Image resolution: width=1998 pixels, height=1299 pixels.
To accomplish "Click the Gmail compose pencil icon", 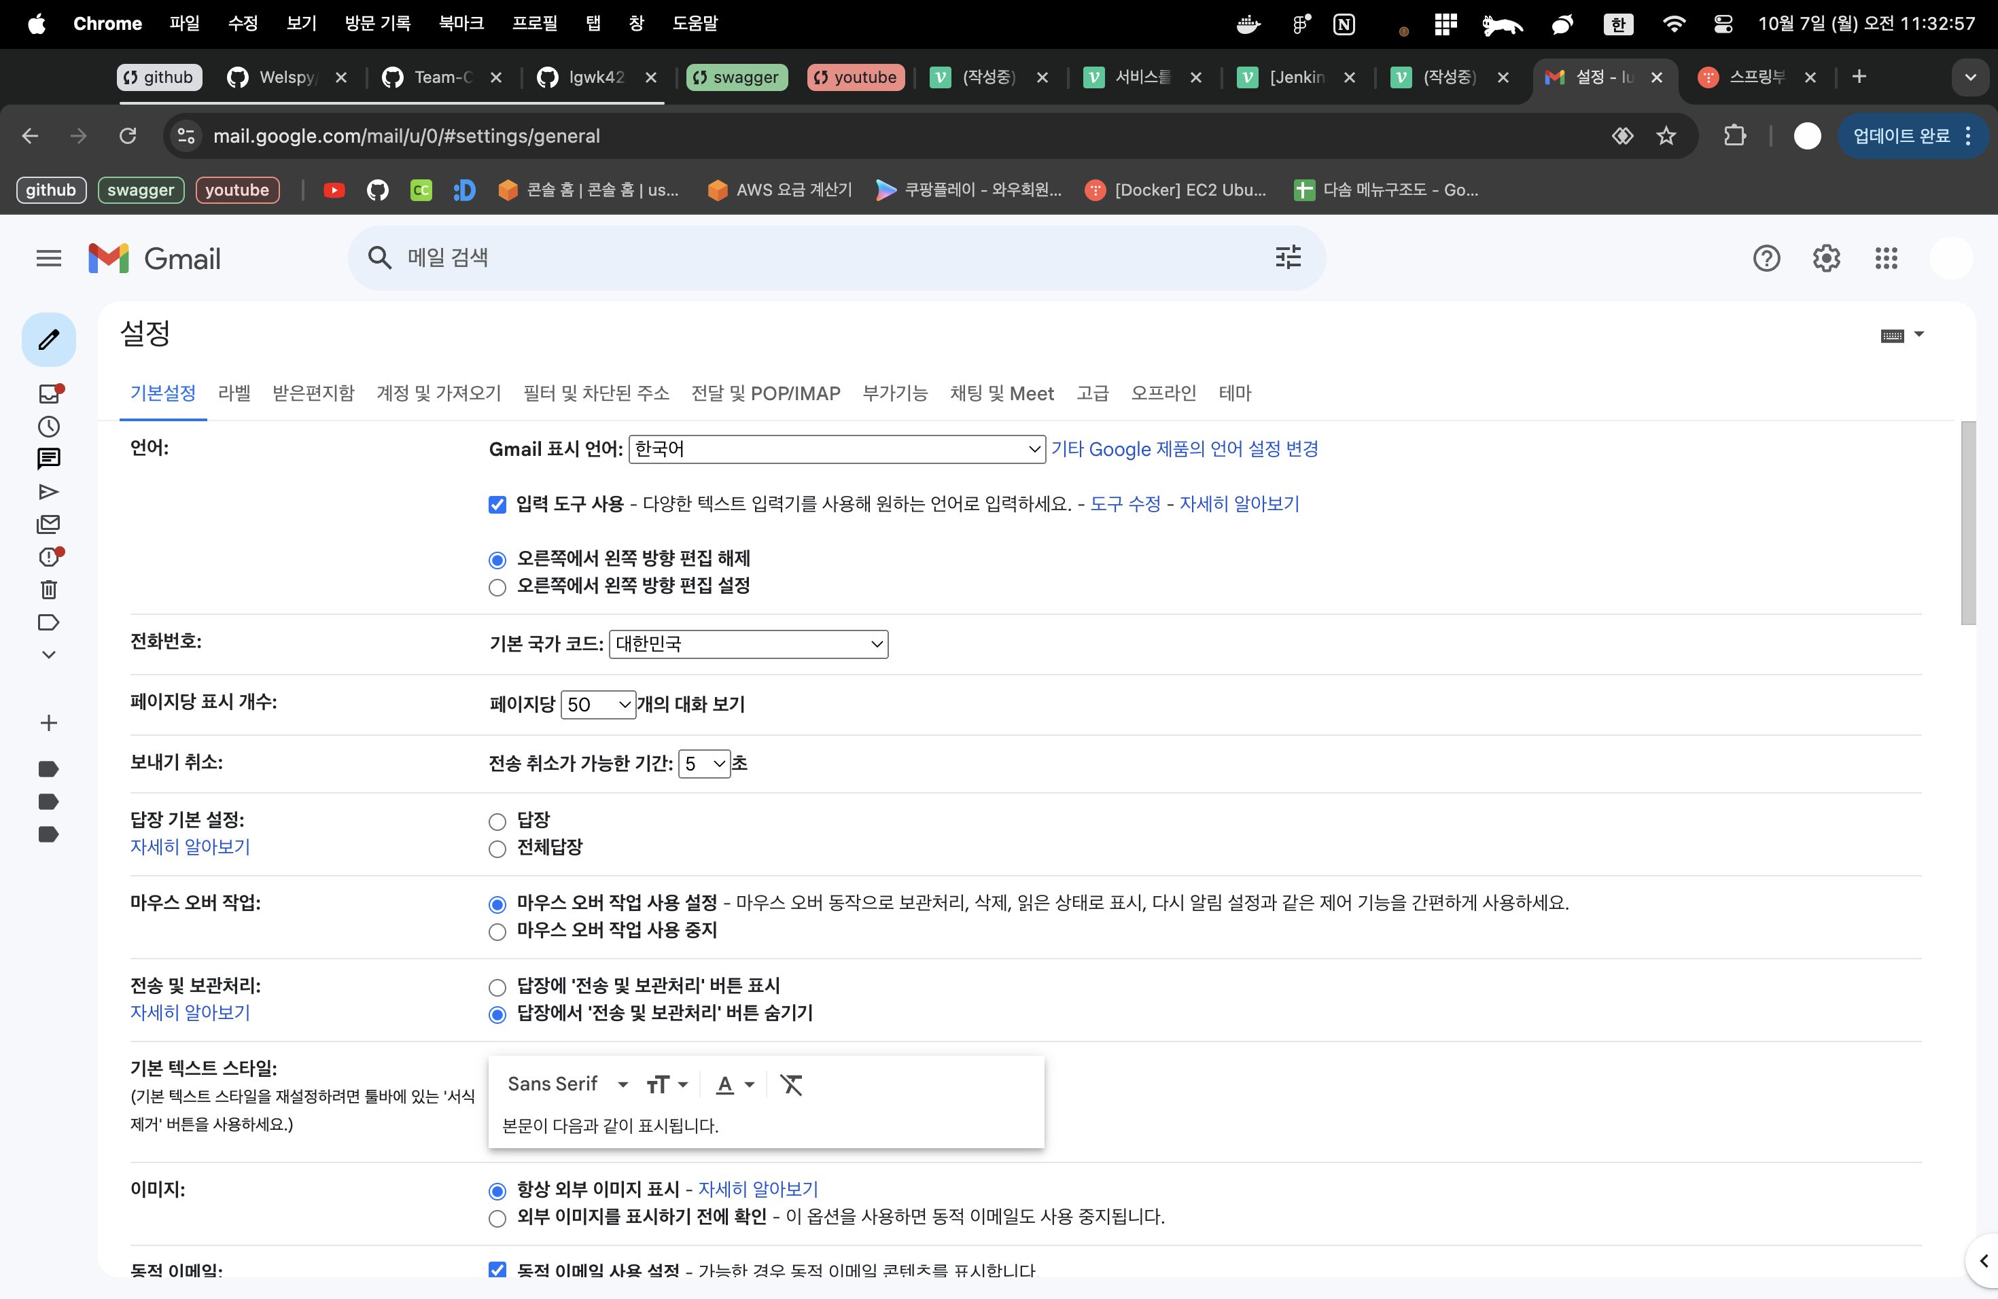I will tap(49, 340).
